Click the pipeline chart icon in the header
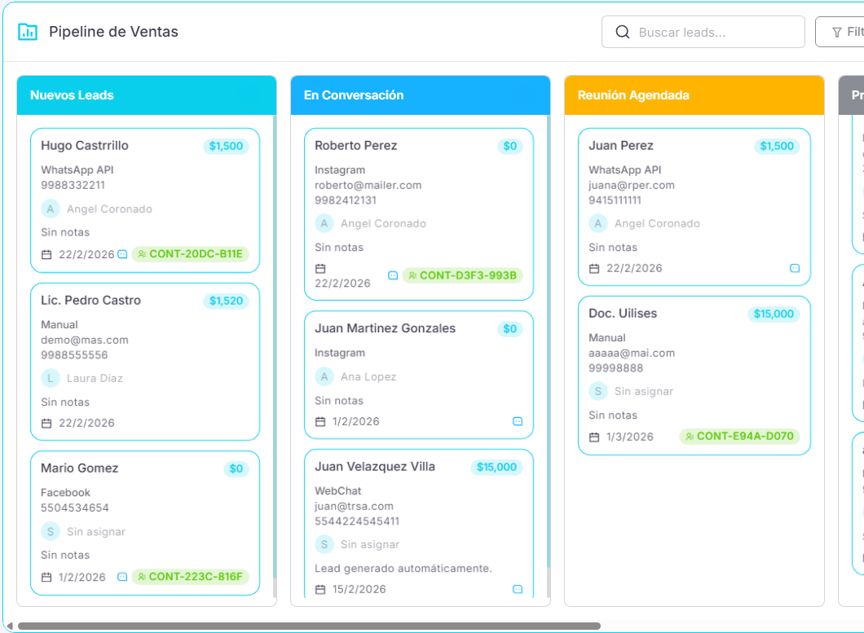 (x=27, y=32)
